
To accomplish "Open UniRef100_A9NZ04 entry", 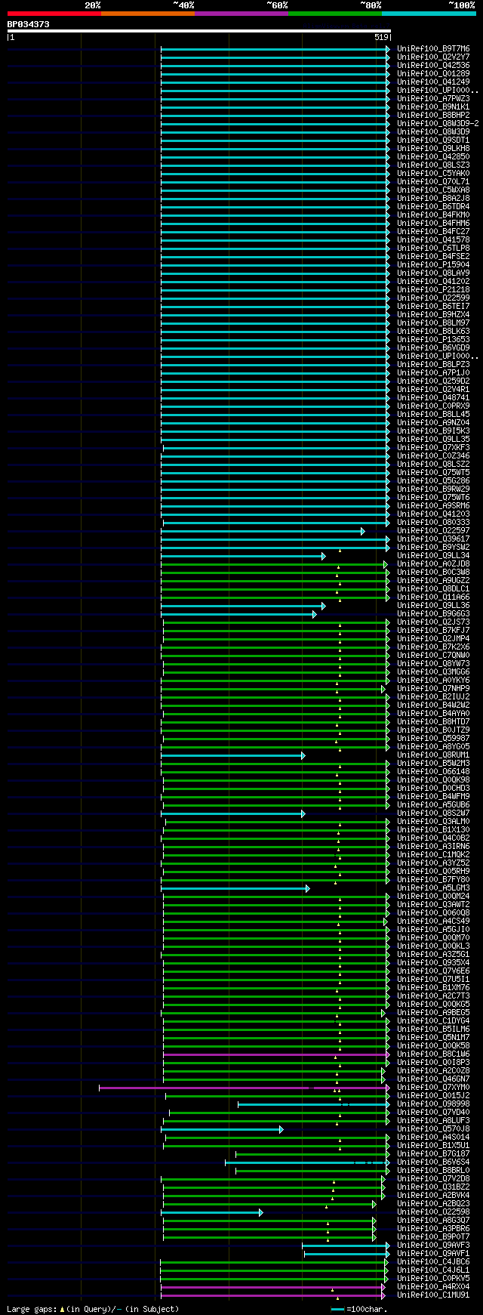I will 433,423.
